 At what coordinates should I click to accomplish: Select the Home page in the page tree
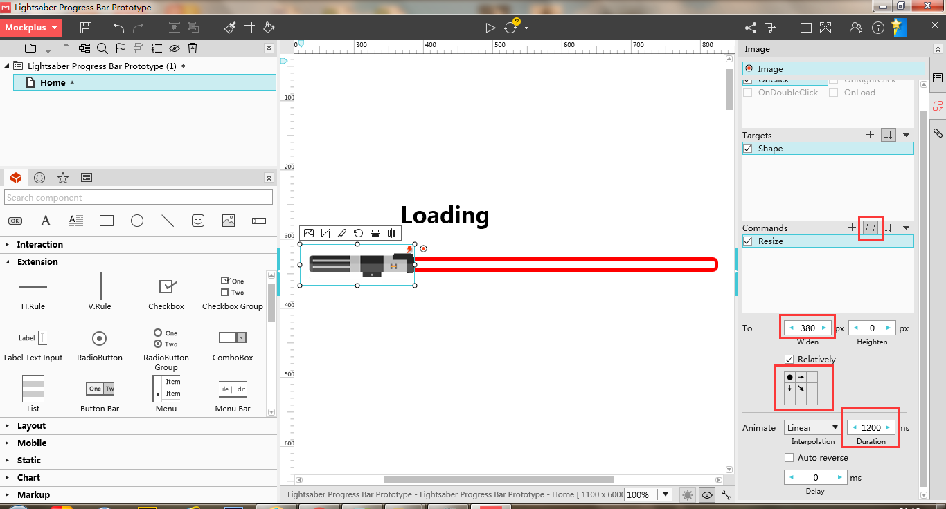tap(53, 82)
